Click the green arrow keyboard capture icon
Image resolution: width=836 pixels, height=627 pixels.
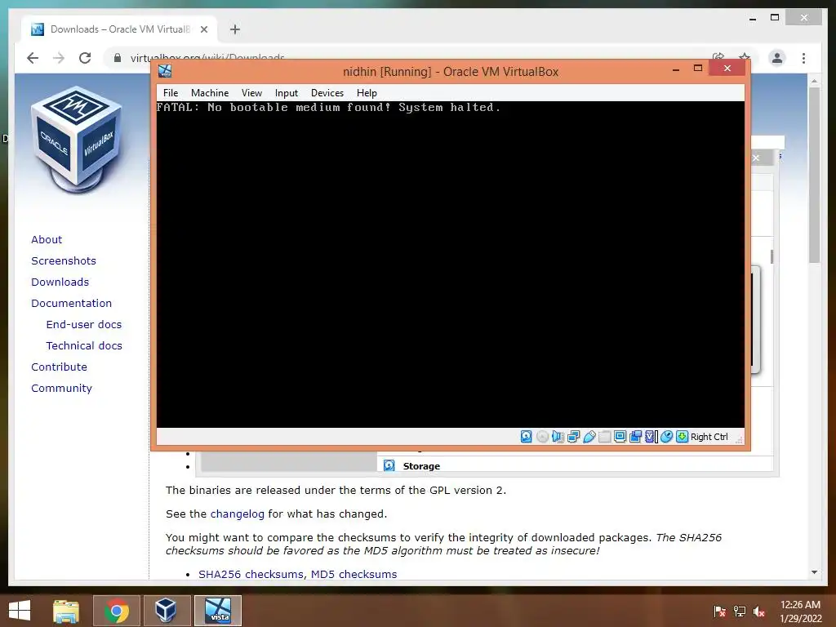pyautogui.click(x=682, y=437)
